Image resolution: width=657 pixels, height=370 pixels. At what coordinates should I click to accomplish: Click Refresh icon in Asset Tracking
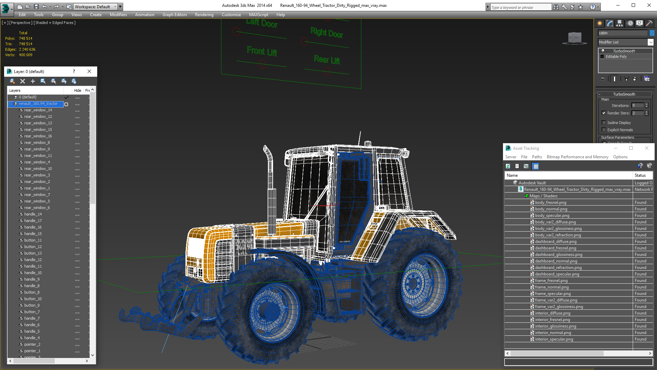[x=508, y=166]
